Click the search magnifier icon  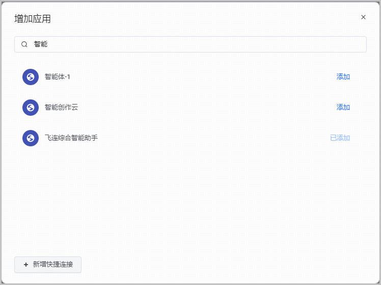pyautogui.click(x=24, y=44)
